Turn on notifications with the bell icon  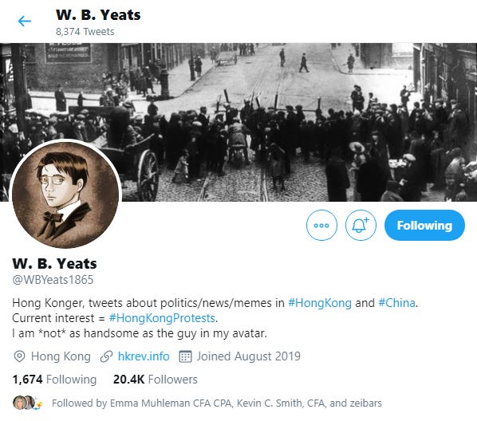[361, 225]
